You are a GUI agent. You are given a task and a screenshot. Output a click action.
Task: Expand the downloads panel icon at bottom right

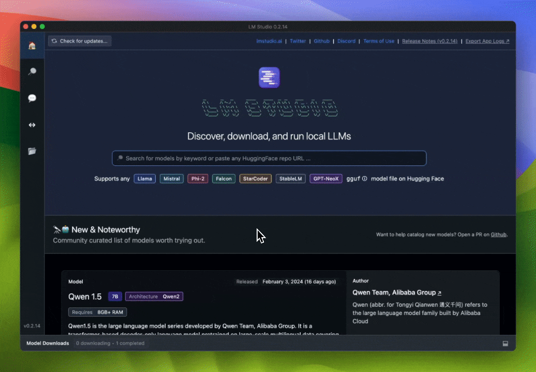(x=505, y=344)
